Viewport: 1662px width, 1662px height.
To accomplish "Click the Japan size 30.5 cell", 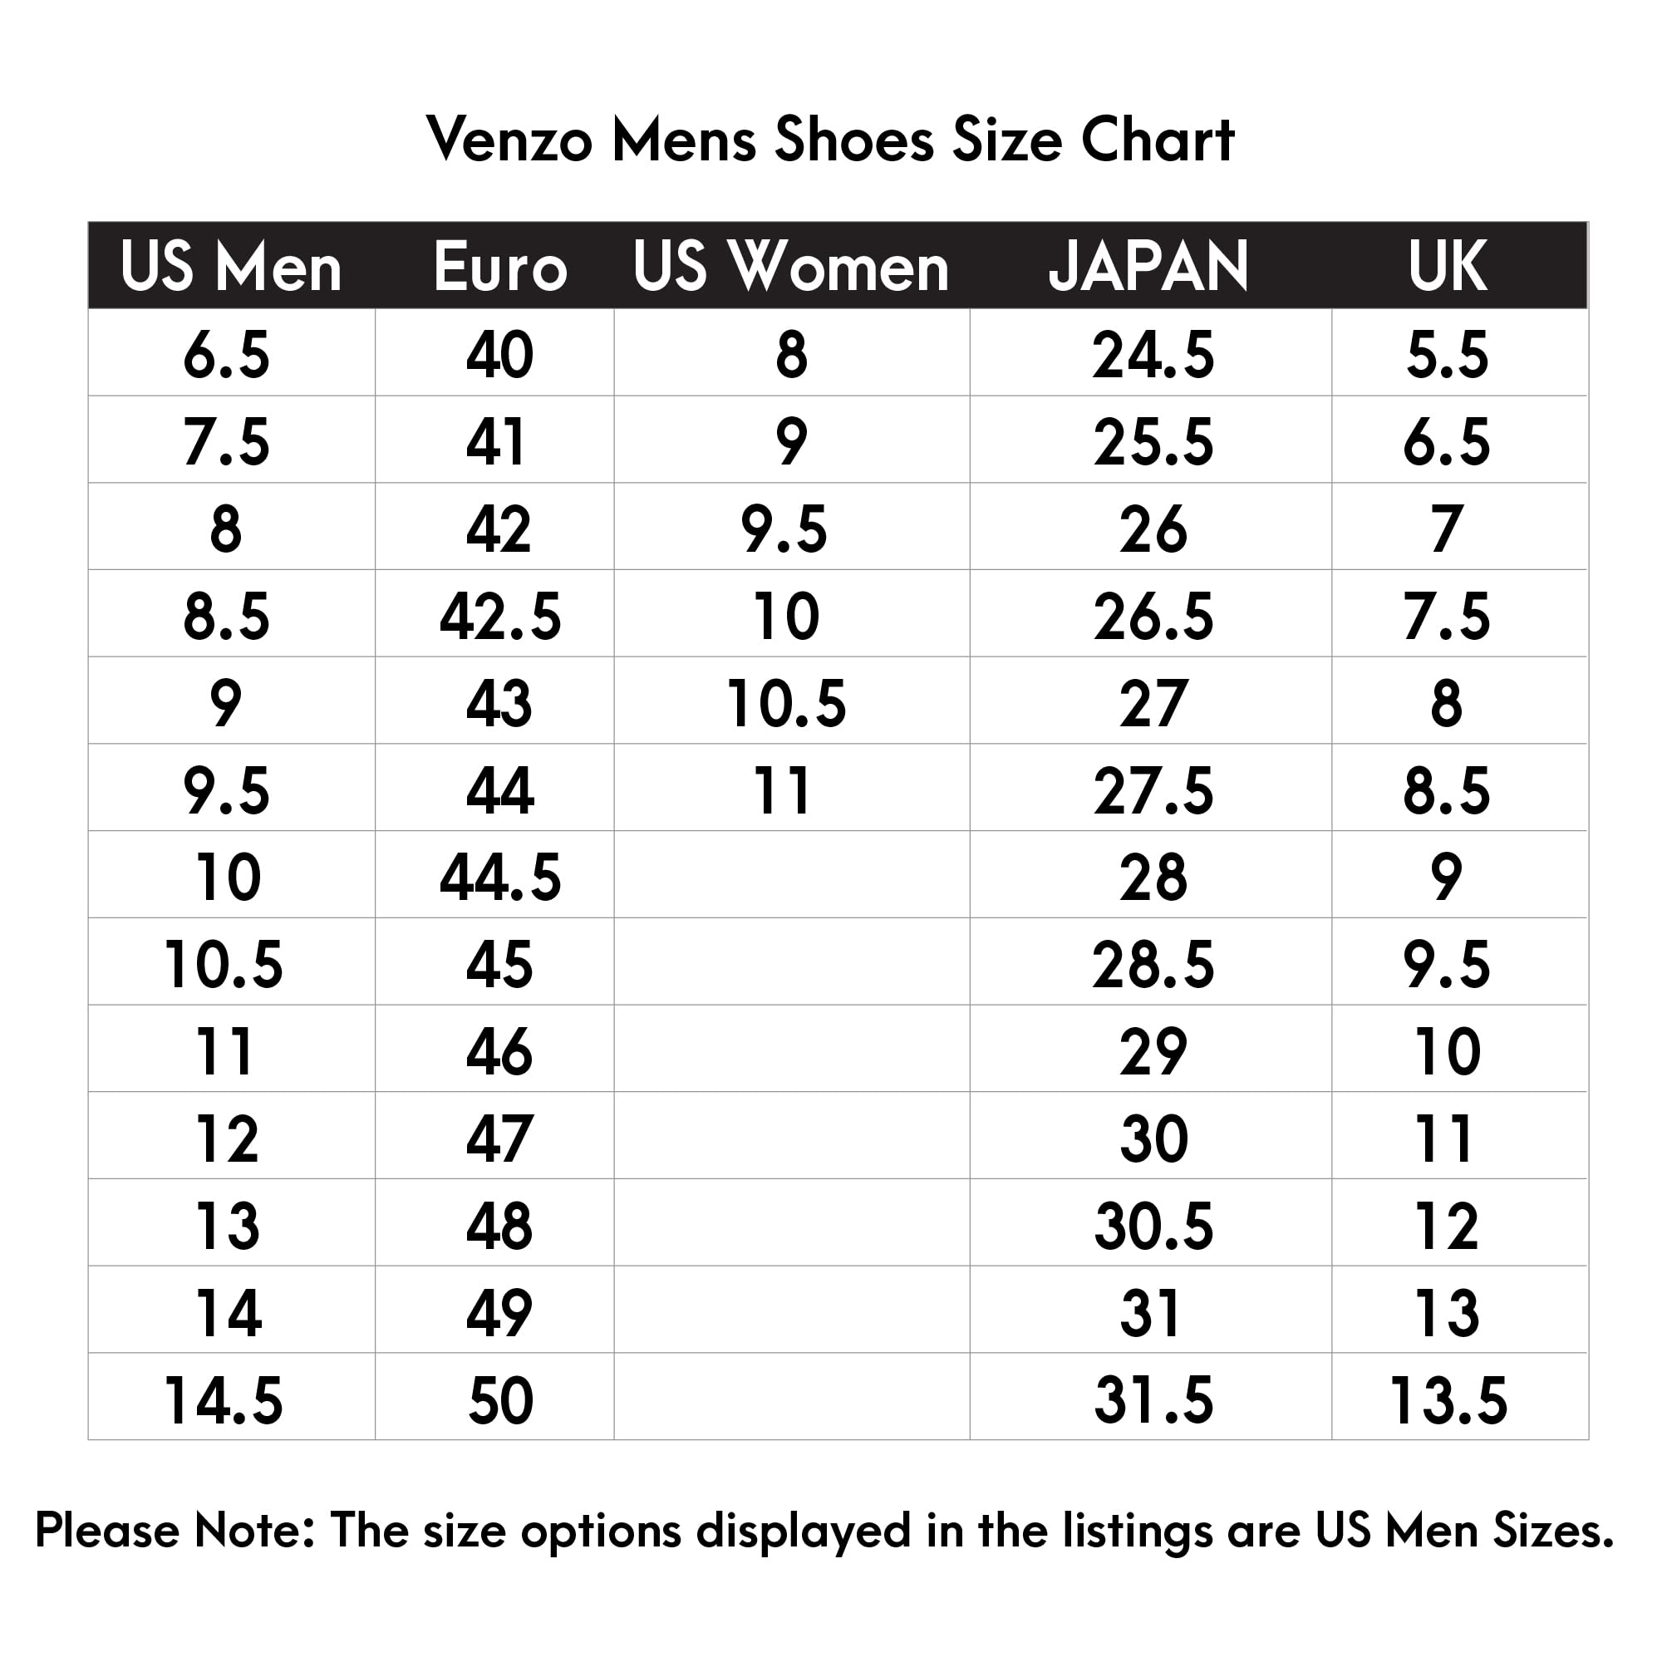I will click(x=1153, y=1226).
